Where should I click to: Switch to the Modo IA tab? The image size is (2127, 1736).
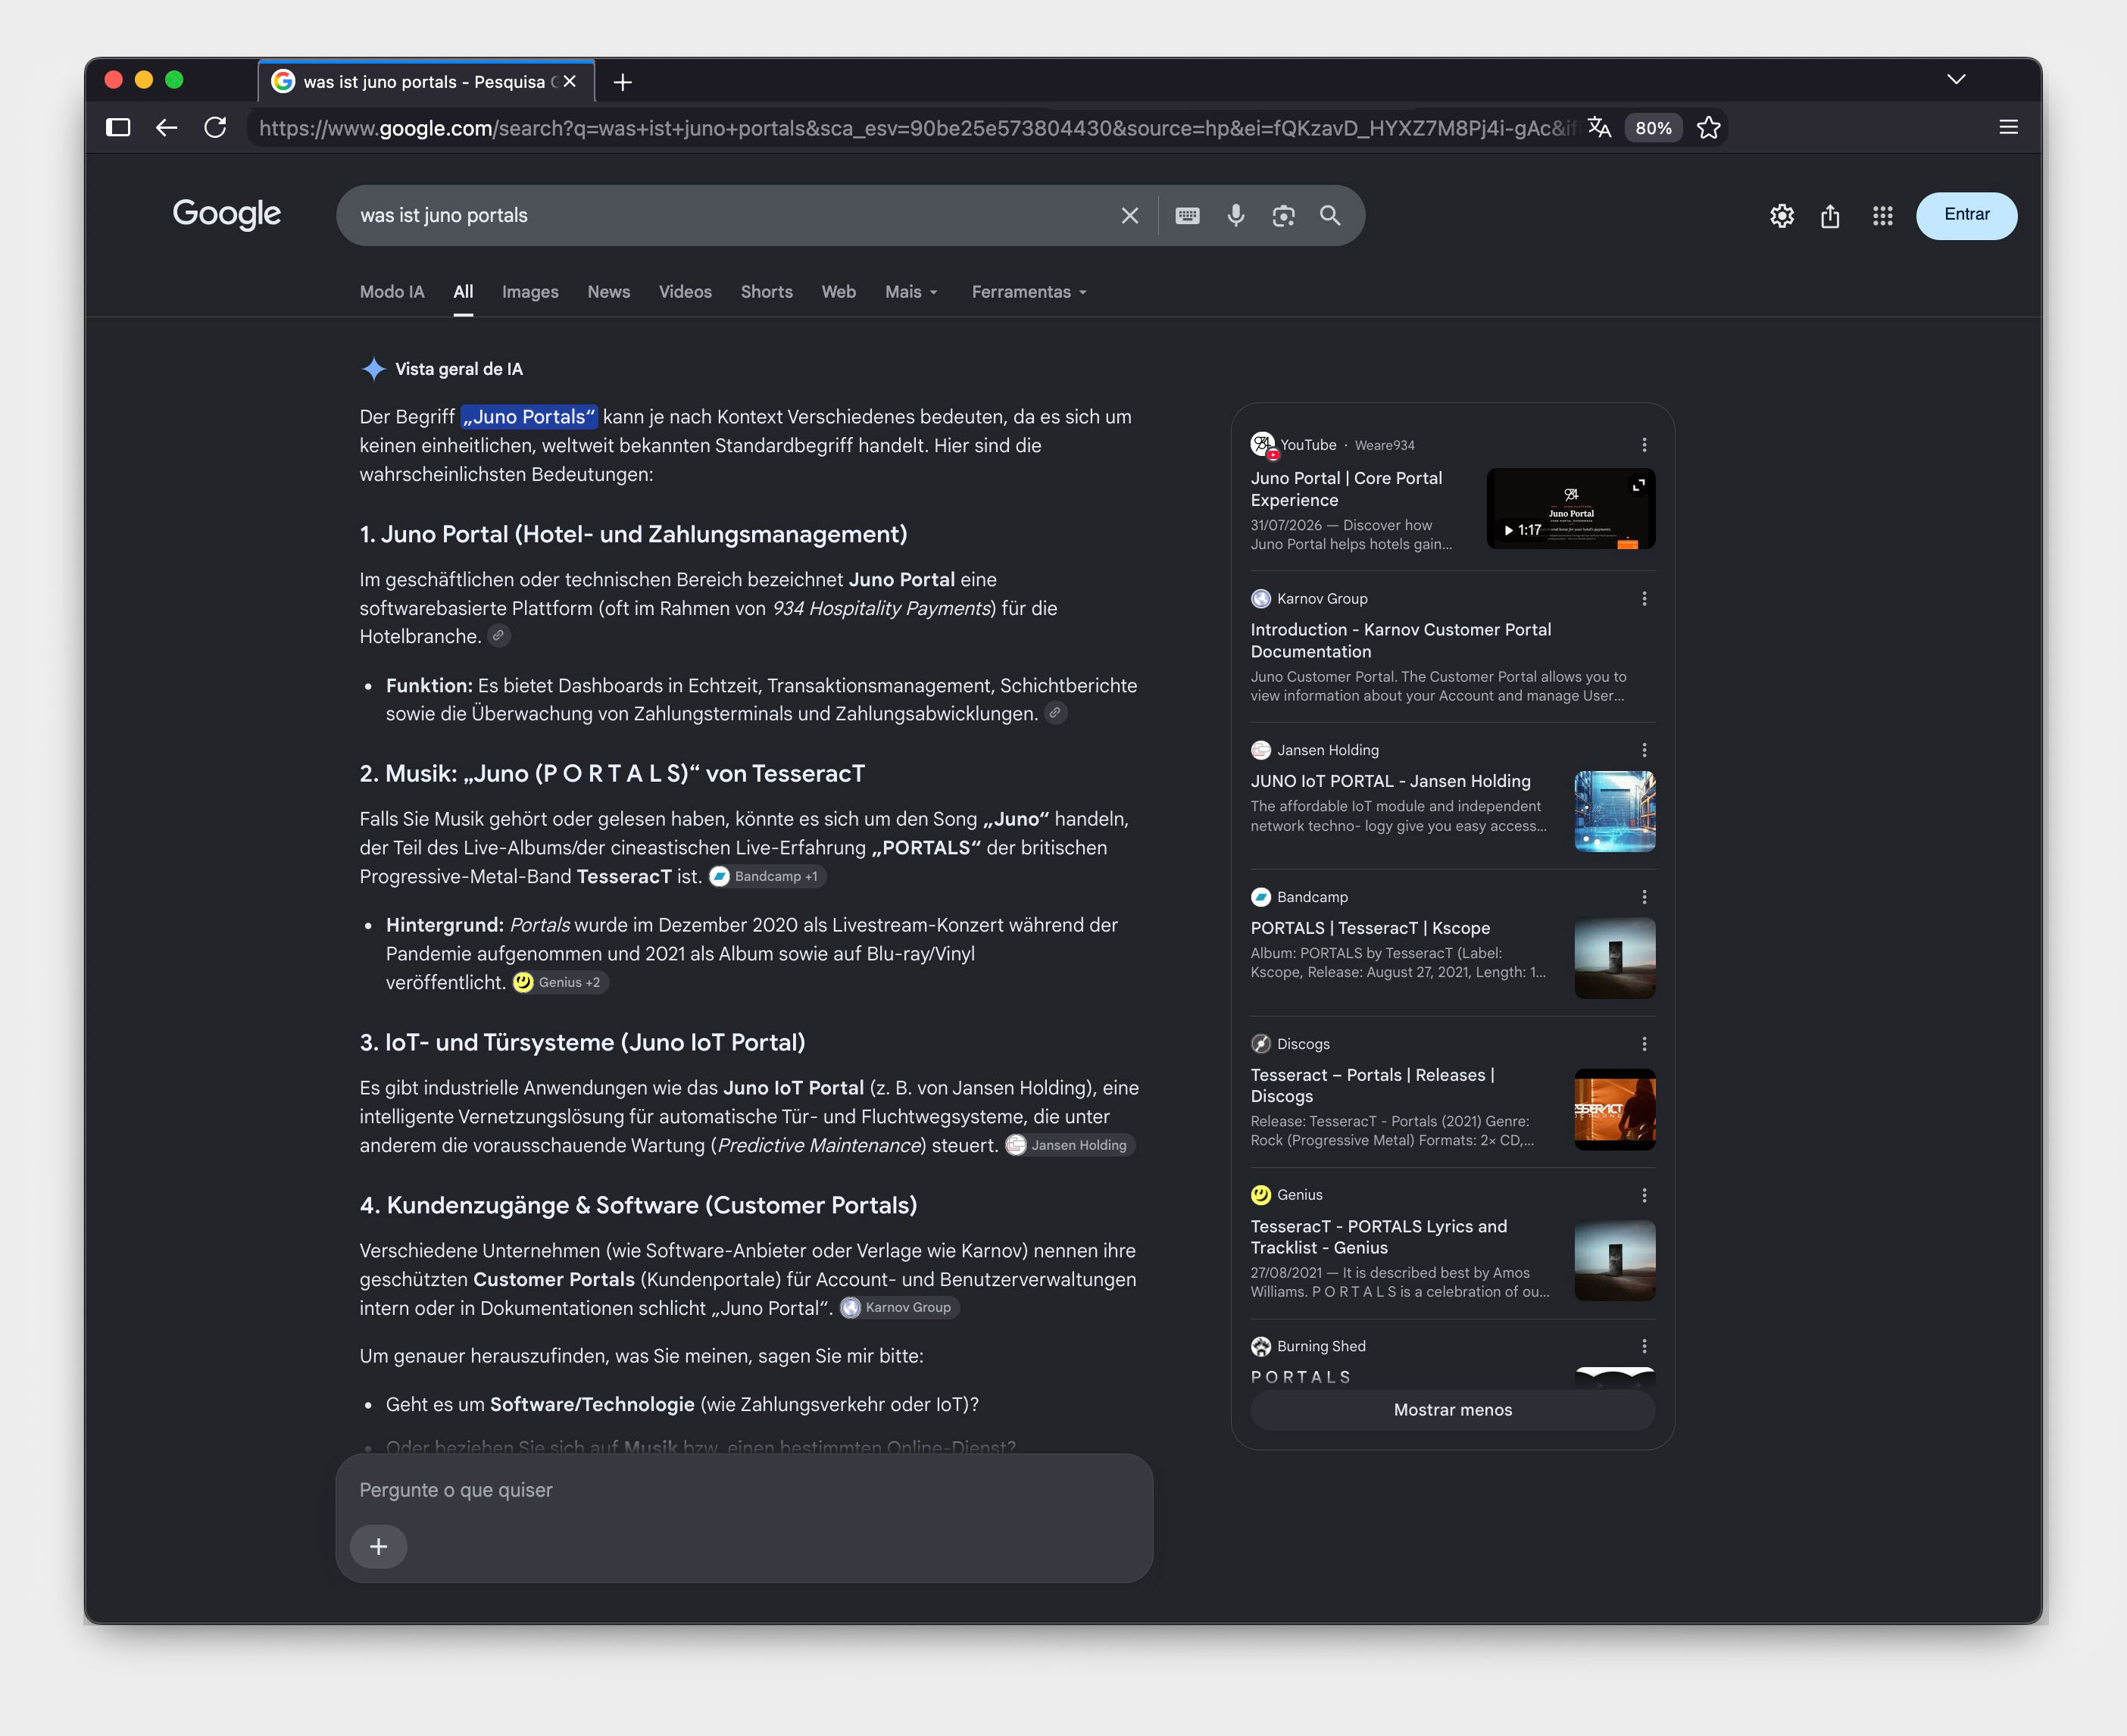[x=392, y=292]
